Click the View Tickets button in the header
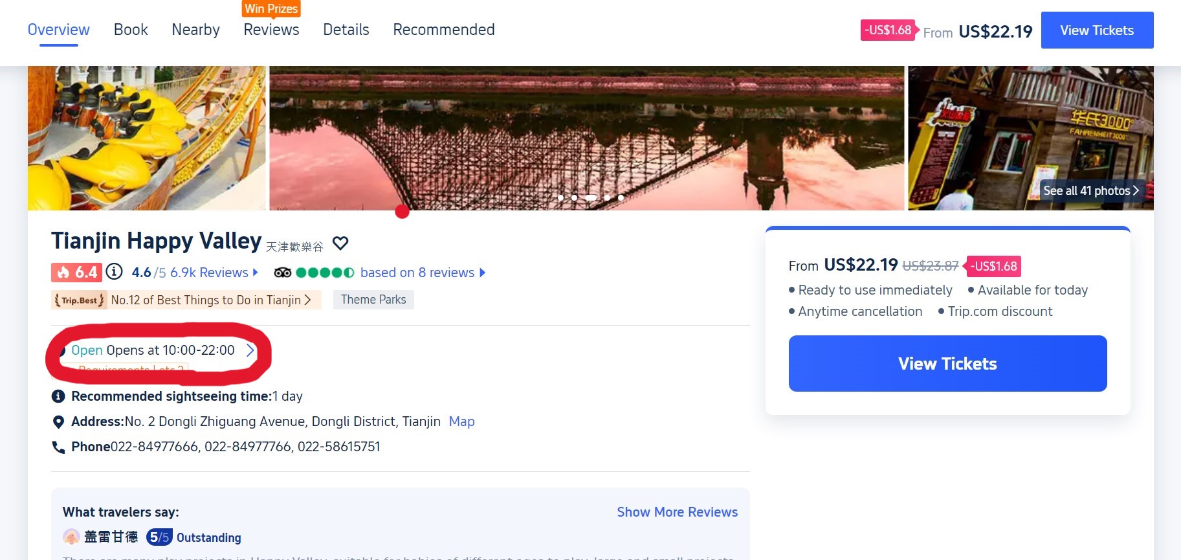 click(x=1097, y=30)
